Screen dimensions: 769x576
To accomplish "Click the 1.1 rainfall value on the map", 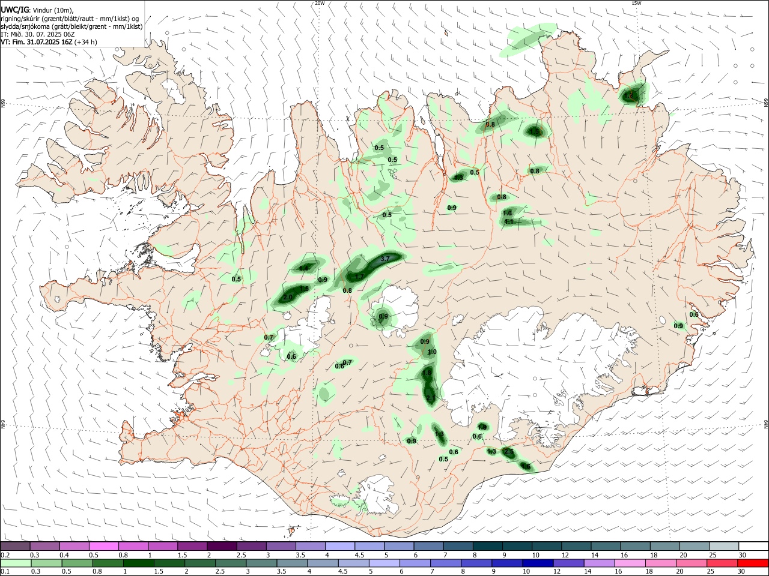I will pyautogui.click(x=508, y=221).
